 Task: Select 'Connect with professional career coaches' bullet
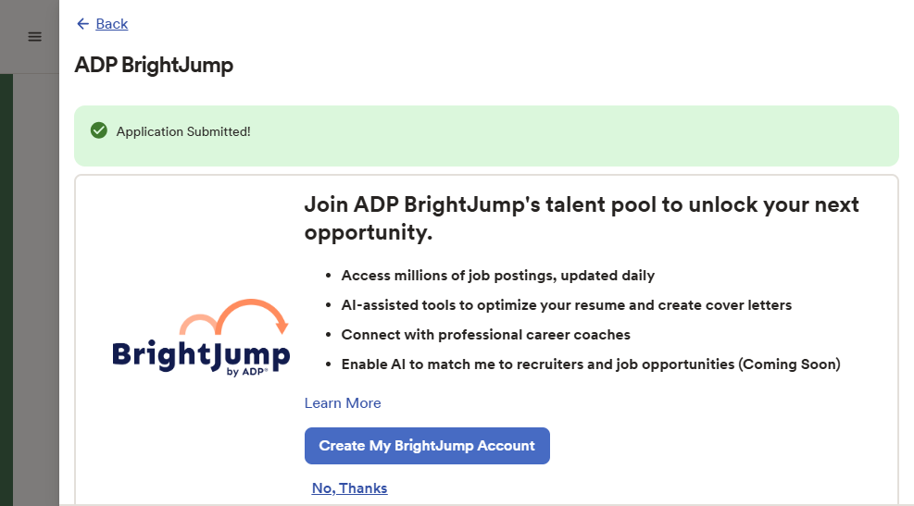coord(486,335)
